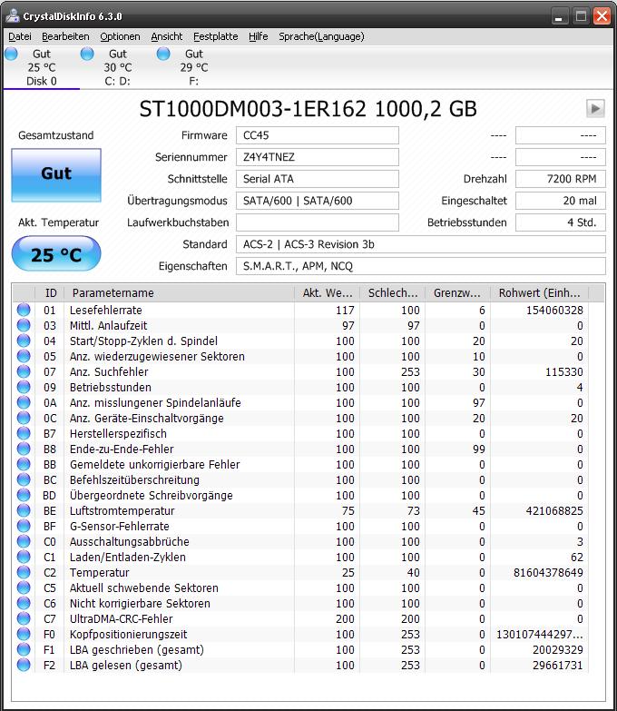The image size is (617, 711).
Task: Click status orb of Anz. Suchfehler row
Action: [x=24, y=371]
